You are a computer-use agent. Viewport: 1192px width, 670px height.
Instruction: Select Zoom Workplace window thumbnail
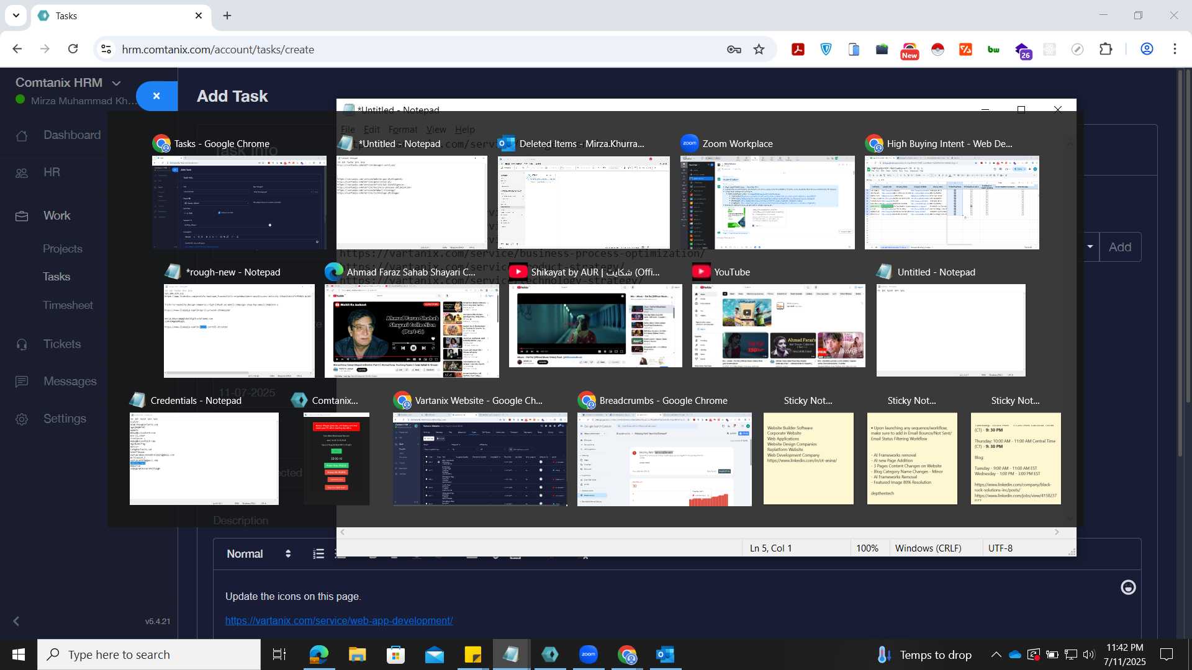click(x=767, y=202)
